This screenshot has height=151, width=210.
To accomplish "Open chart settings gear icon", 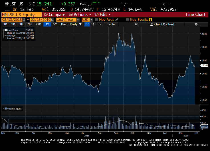I will coord(196,24).
